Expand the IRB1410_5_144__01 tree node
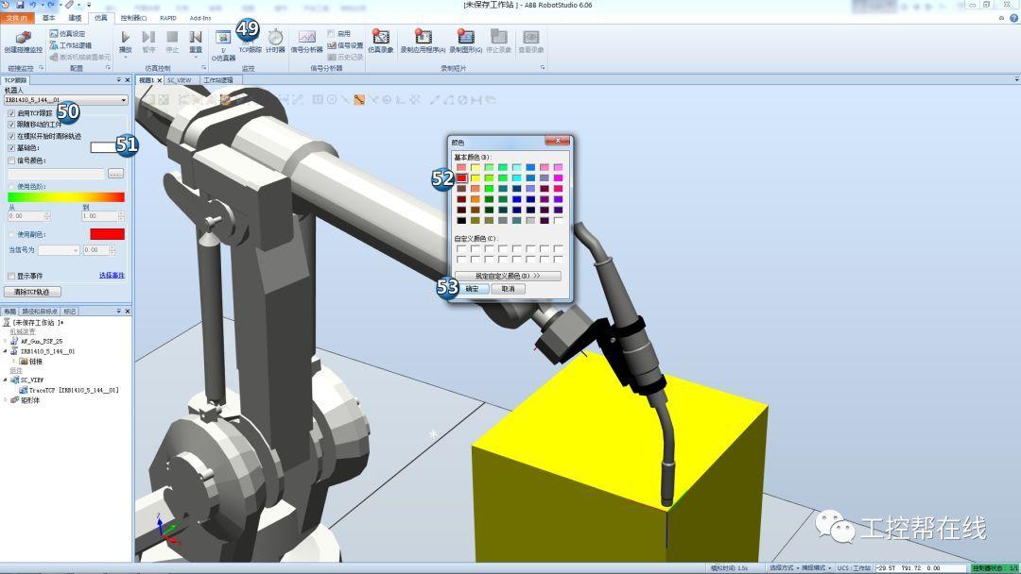The width and height of the screenshot is (1021, 574). (x=7, y=351)
